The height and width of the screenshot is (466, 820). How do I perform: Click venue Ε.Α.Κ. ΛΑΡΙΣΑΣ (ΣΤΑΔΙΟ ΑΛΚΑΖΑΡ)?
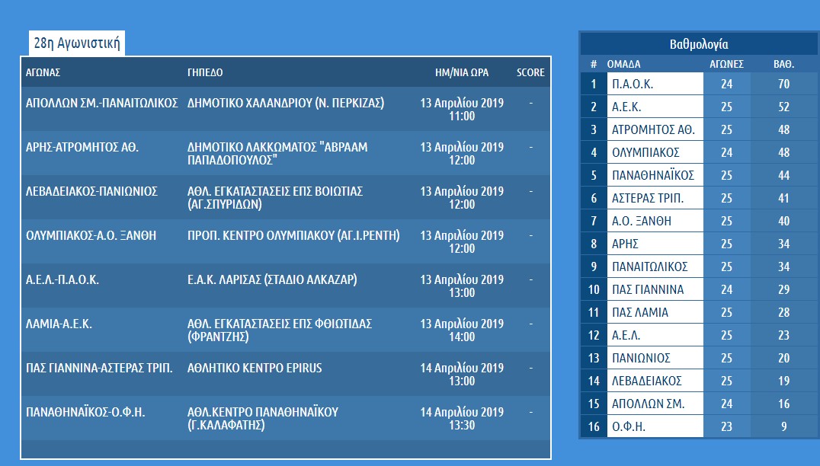tap(272, 279)
